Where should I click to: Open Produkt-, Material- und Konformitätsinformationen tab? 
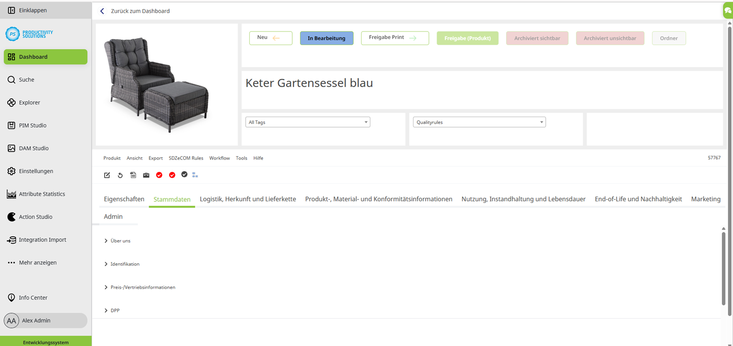pyautogui.click(x=379, y=199)
